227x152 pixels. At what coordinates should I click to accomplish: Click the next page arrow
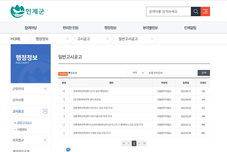(x=139, y=143)
